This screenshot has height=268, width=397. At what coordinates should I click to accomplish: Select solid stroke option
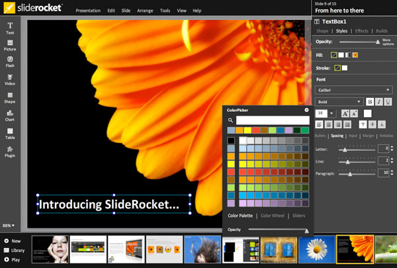(x=345, y=68)
